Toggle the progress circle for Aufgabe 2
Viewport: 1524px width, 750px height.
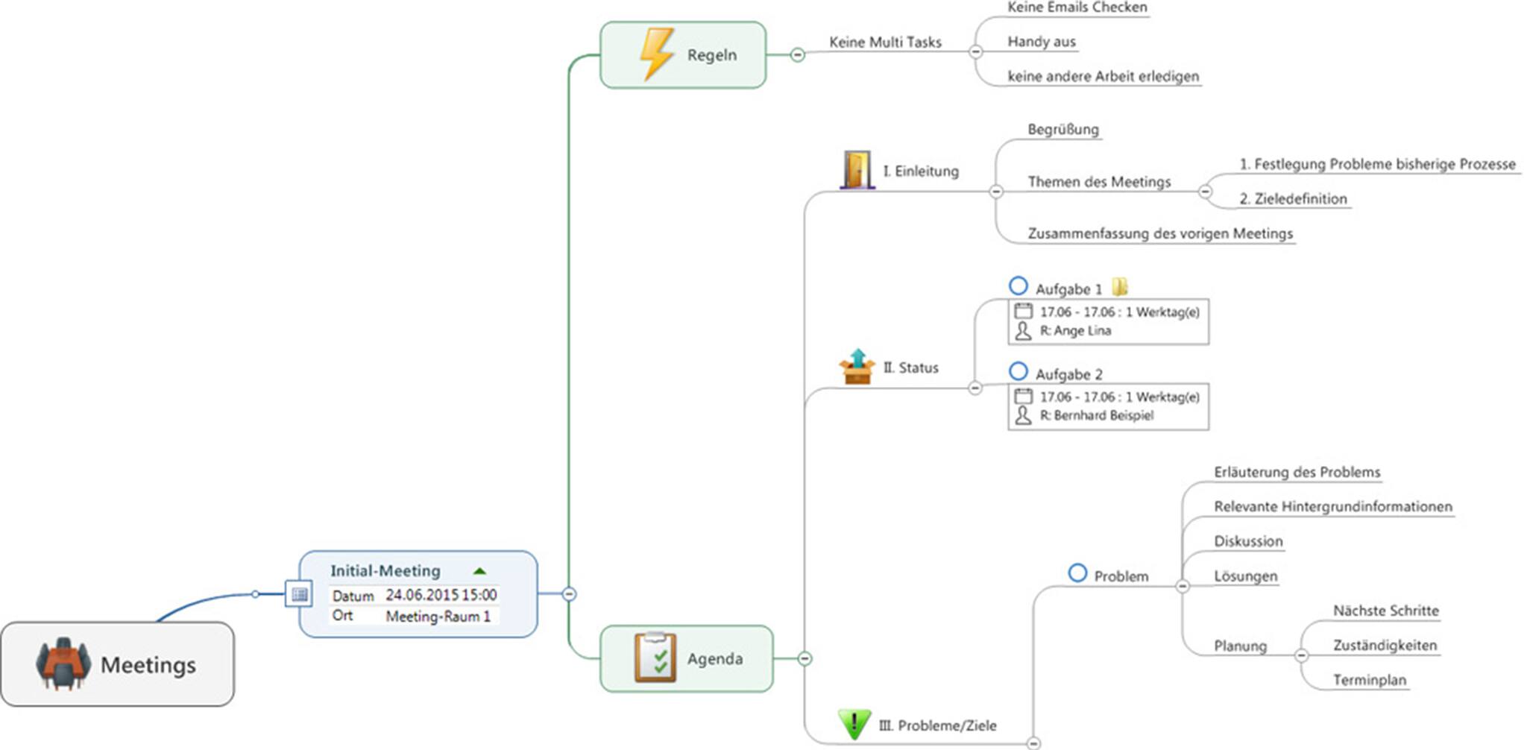coord(1018,371)
